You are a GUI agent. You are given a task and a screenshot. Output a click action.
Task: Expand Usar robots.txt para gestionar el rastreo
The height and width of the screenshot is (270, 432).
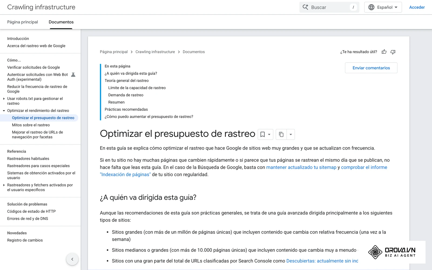point(4,99)
